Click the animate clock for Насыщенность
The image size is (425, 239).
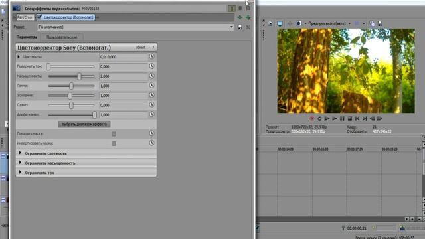(151, 76)
